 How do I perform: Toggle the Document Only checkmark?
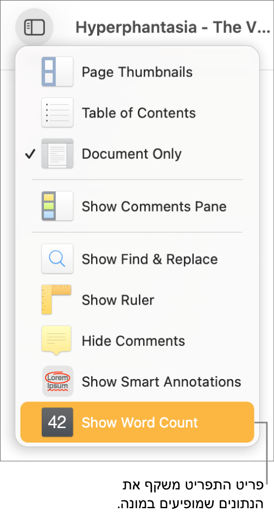pos(30,154)
